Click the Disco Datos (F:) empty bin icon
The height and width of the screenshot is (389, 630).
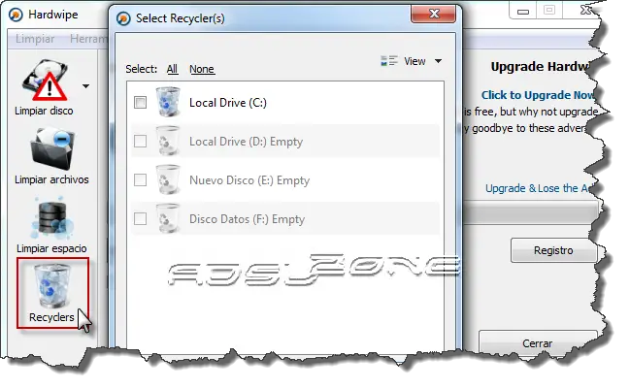[x=168, y=219]
